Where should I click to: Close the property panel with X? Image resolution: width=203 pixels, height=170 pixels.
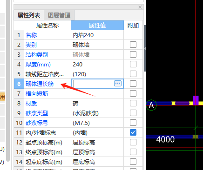140,7
